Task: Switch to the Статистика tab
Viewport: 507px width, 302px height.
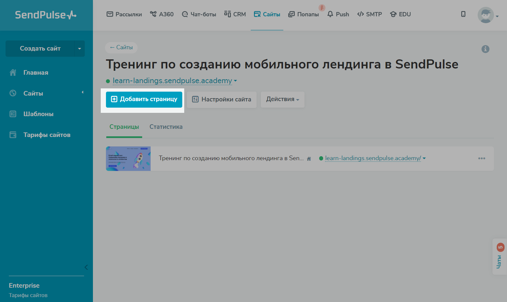Action: pyautogui.click(x=166, y=127)
